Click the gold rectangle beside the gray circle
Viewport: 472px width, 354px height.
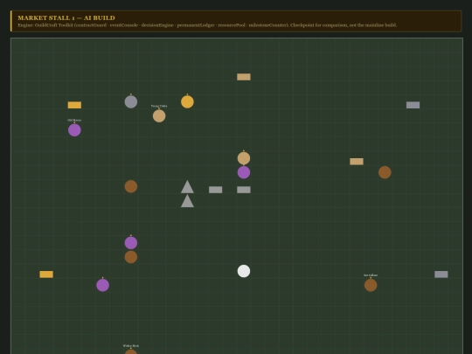pos(74,105)
